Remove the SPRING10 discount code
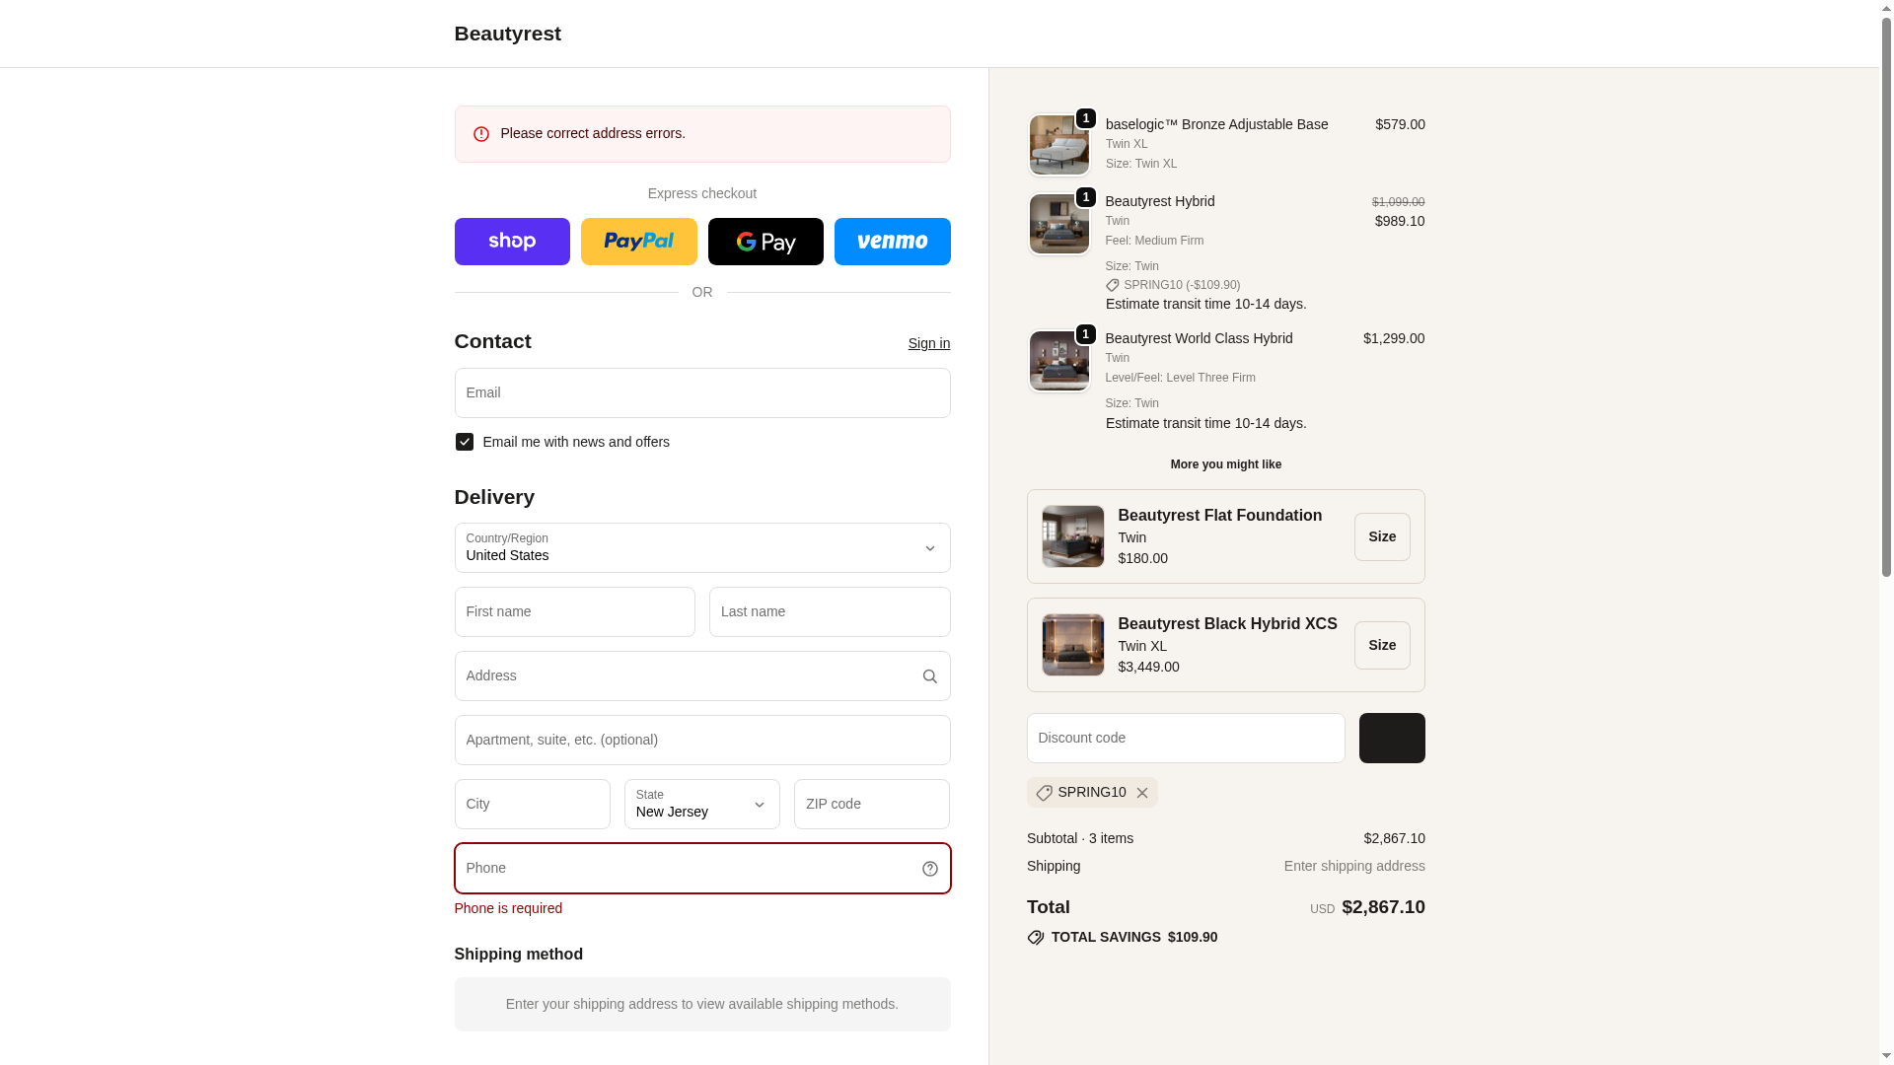 [x=1142, y=793]
